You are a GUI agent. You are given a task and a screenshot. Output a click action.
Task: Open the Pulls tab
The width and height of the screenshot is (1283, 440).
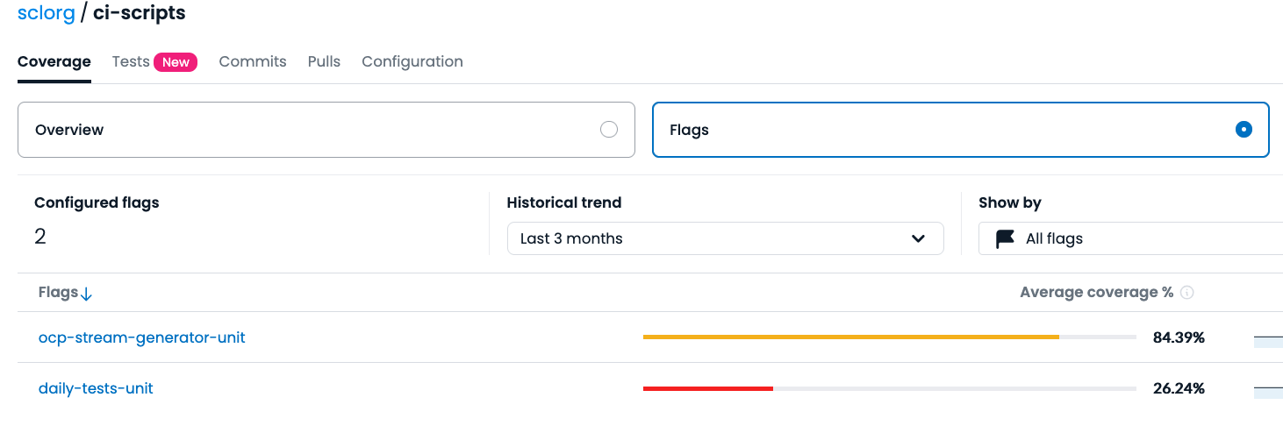[x=324, y=61]
